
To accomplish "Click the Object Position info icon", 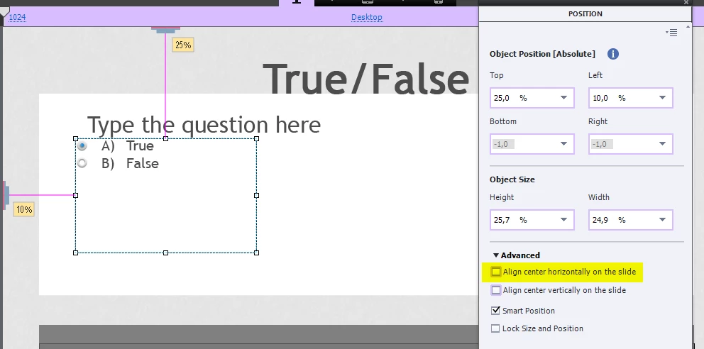I will [x=613, y=54].
